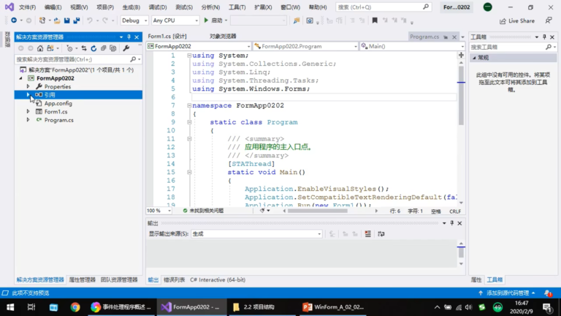This screenshot has width=561, height=316.
Task: Click the Live Share button
Action: (x=517, y=20)
